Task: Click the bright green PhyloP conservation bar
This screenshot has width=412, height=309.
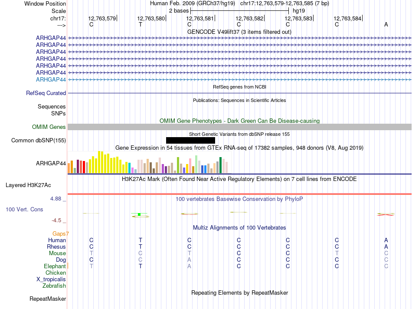Action: [x=139, y=214]
